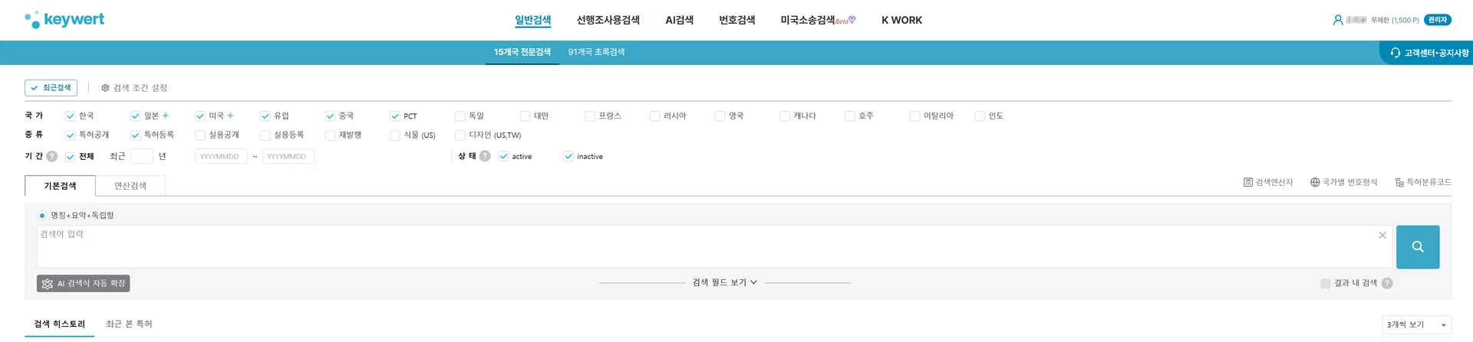Viewport: 1473px width, 342px height.
Task: Open 국가별 번호형식 globe link
Action: click(x=1343, y=182)
